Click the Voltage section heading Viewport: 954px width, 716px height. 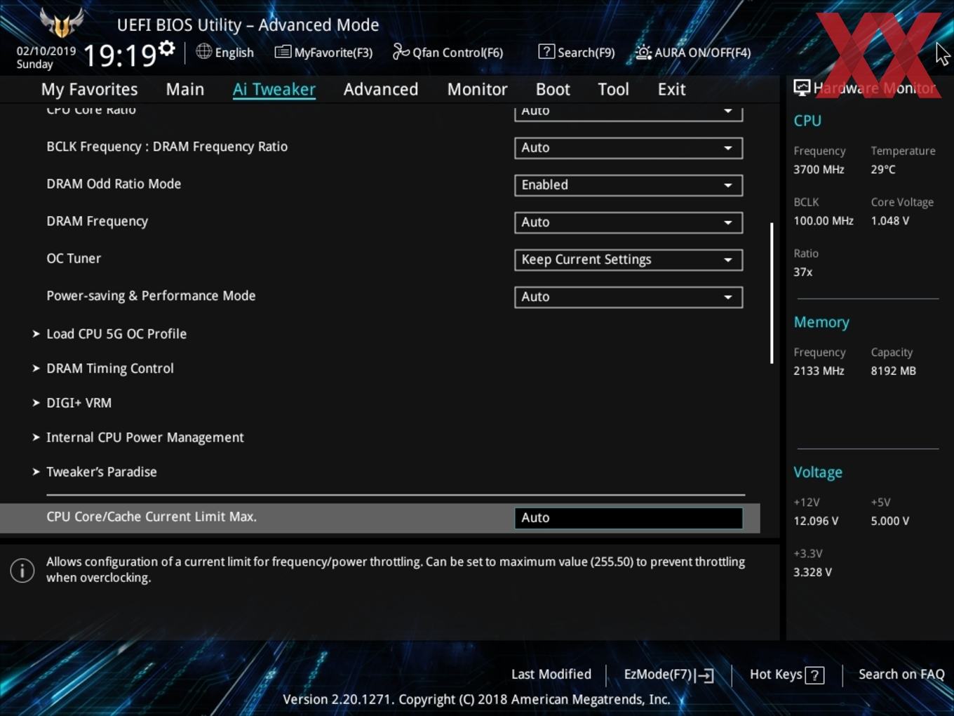(x=818, y=472)
